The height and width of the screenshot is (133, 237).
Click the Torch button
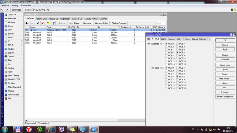(225, 69)
